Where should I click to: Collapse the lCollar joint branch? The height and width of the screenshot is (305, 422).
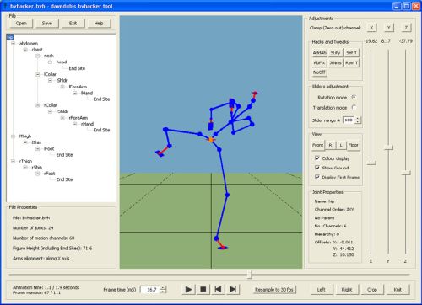point(37,74)
